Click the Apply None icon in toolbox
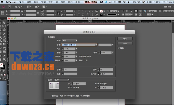 (5, 75)
